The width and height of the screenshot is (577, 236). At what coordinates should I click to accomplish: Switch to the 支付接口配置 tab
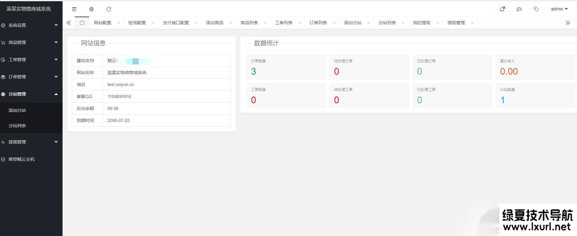[x=176, y=23]
